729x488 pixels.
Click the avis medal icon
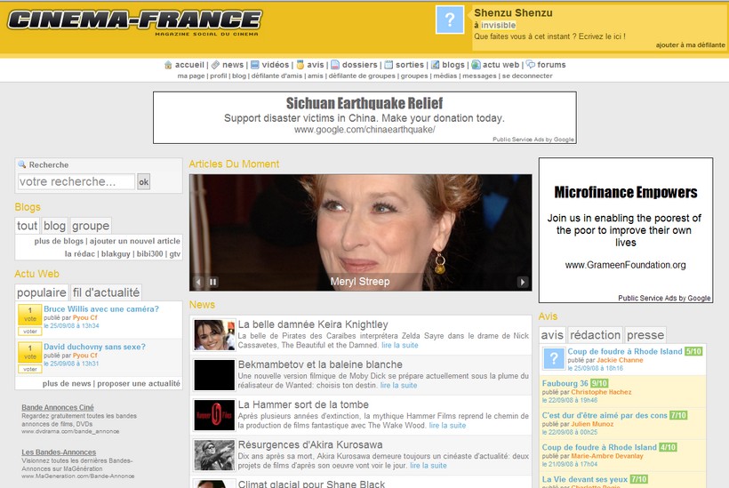[x=300, y=65]
